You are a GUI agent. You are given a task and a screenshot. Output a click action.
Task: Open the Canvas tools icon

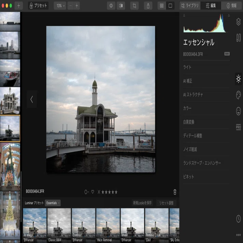pyautogui.click(x=238, y=38)
